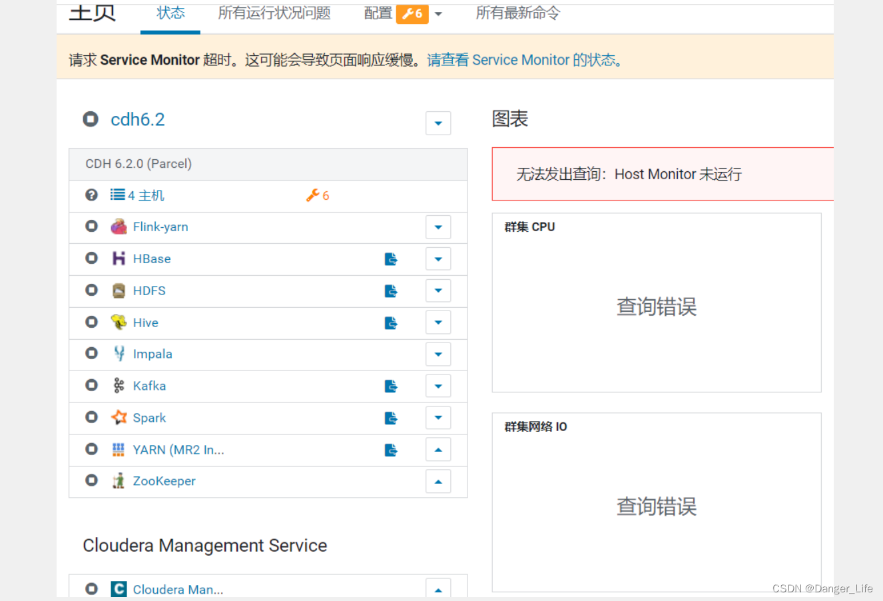Open the Kafka service link
This screenshot has width=883, height=601.
pos(149,386)
